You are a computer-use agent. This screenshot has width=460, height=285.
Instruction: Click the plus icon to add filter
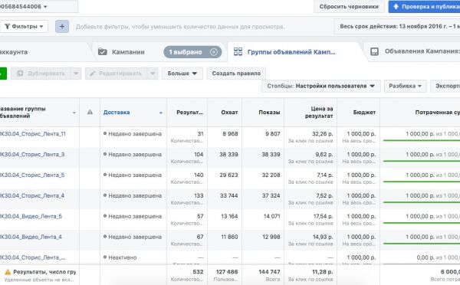point(62,26)
